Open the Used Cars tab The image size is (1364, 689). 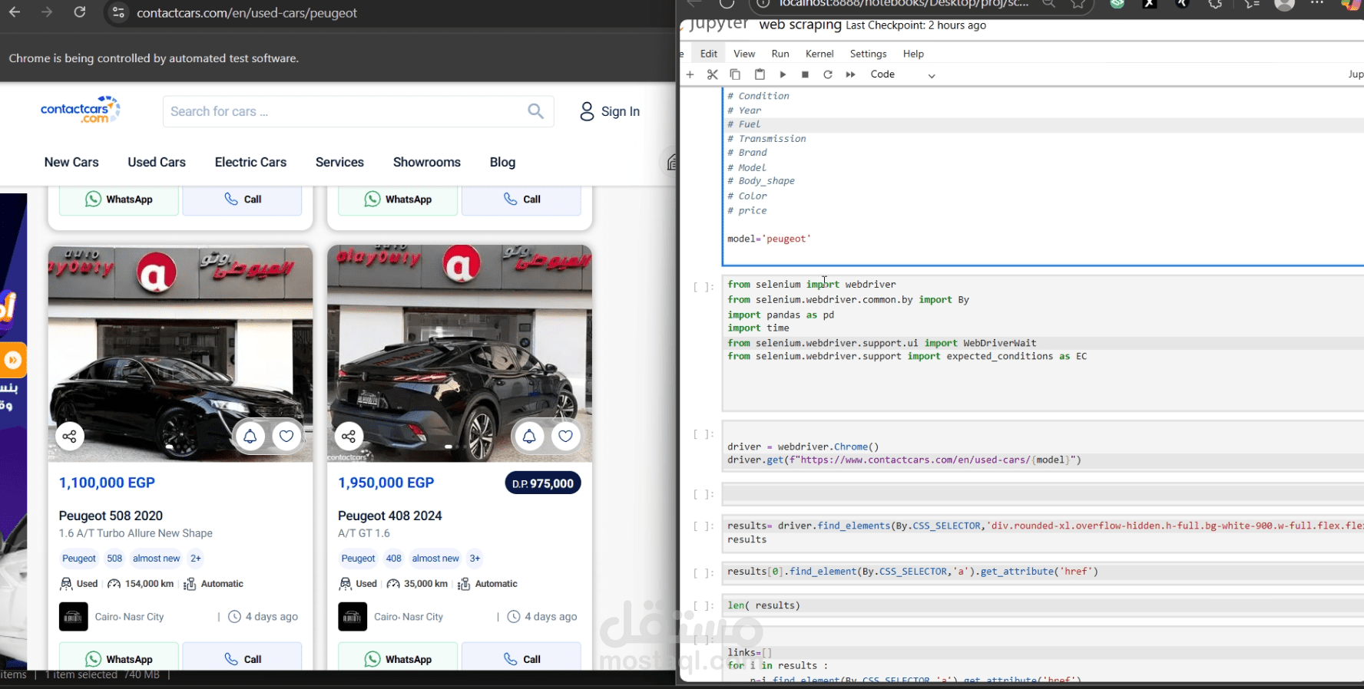point(157,162)
